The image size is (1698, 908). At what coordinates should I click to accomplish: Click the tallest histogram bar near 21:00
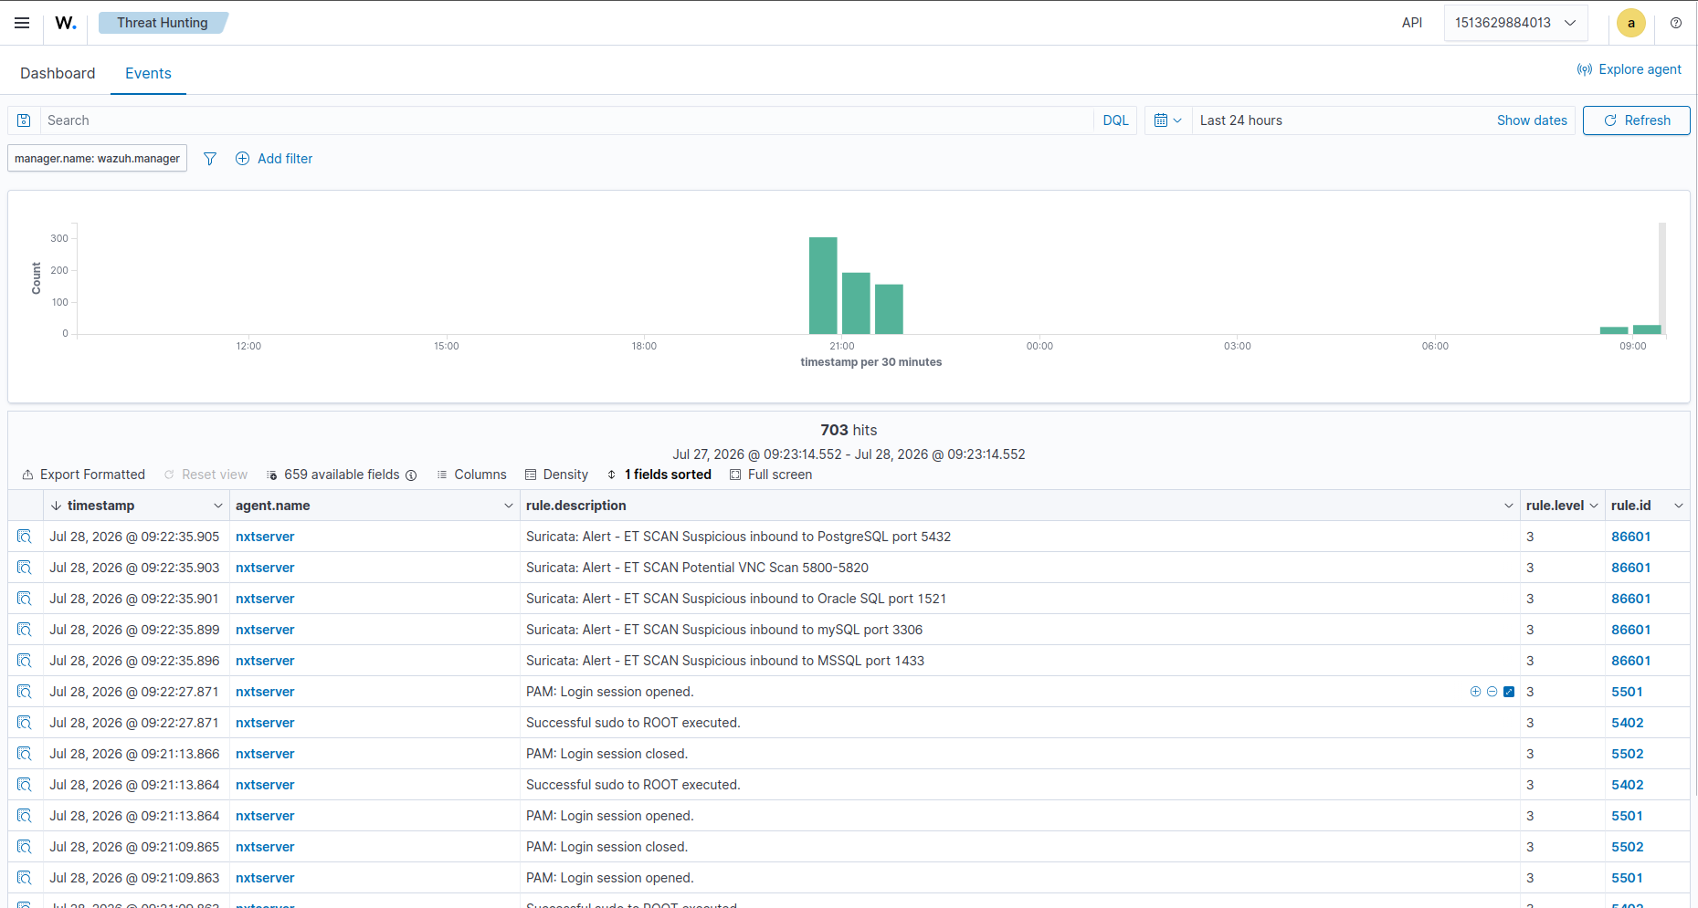823,286
